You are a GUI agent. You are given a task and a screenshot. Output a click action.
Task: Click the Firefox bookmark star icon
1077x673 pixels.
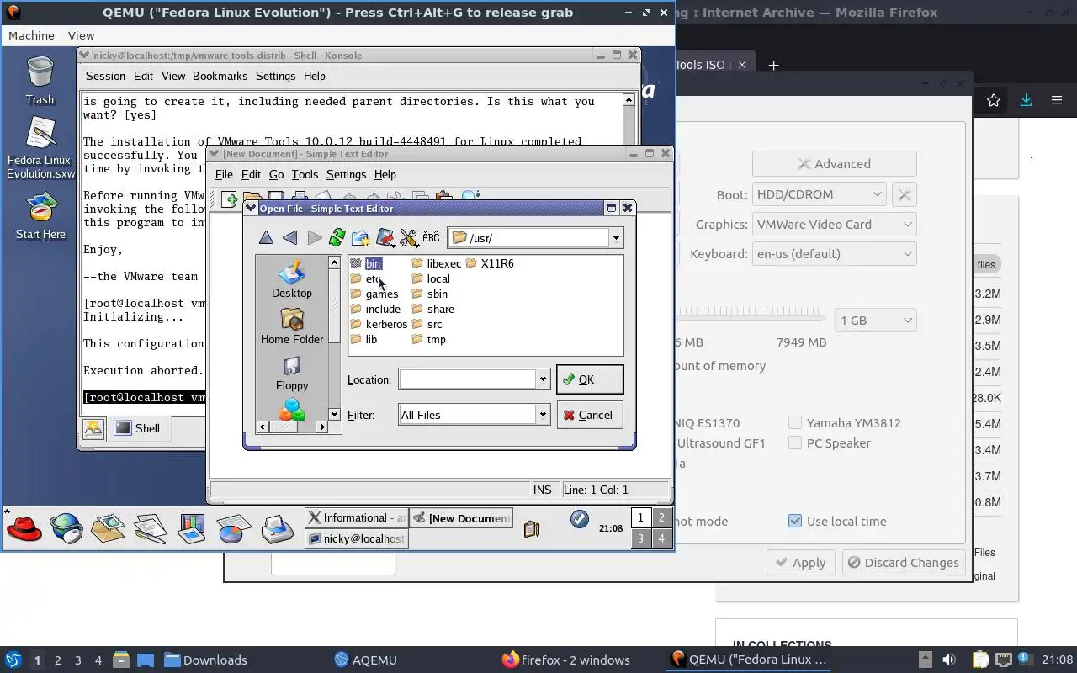tap(994, 100)
